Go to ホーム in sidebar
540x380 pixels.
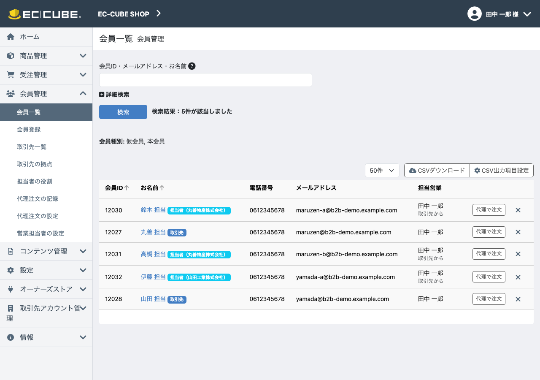(46, 37)
